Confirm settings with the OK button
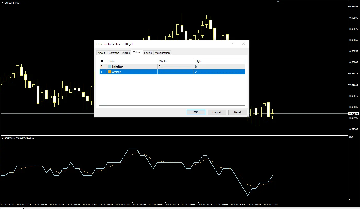Image resolution: width=360 pixels, height=209 pixels. (196, 112)
